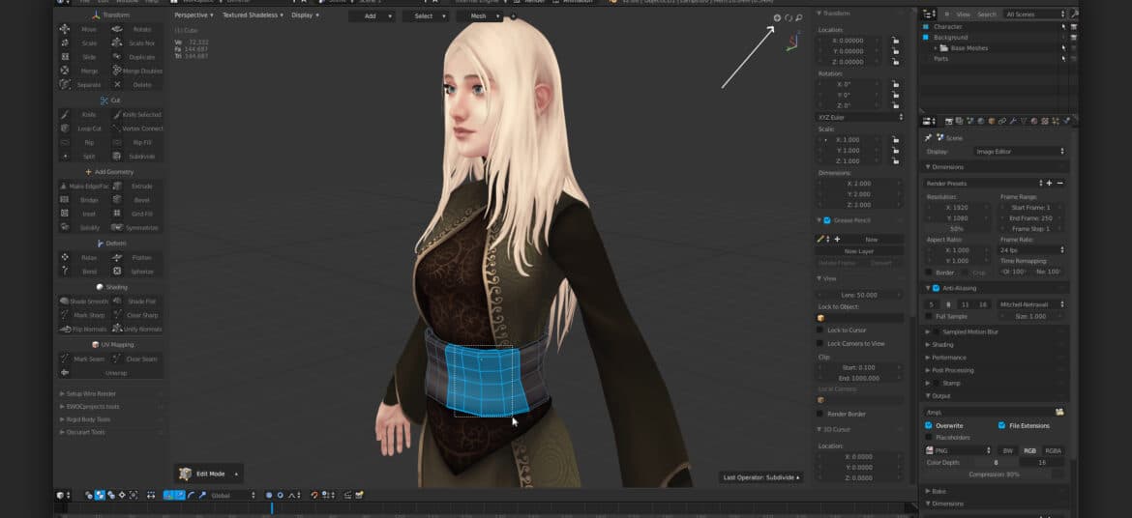Click the viewport orbit rotate icon
The width and height of the screenshot is (1132, 518).
point(789,18)
